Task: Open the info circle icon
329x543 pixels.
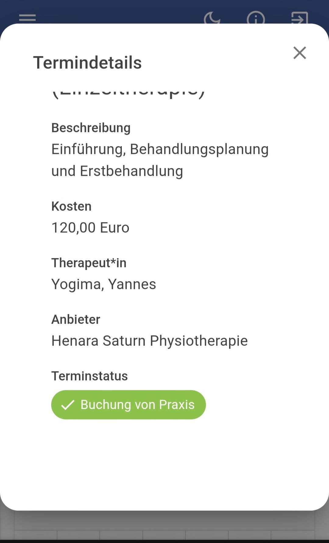Action: coord(256,18)
